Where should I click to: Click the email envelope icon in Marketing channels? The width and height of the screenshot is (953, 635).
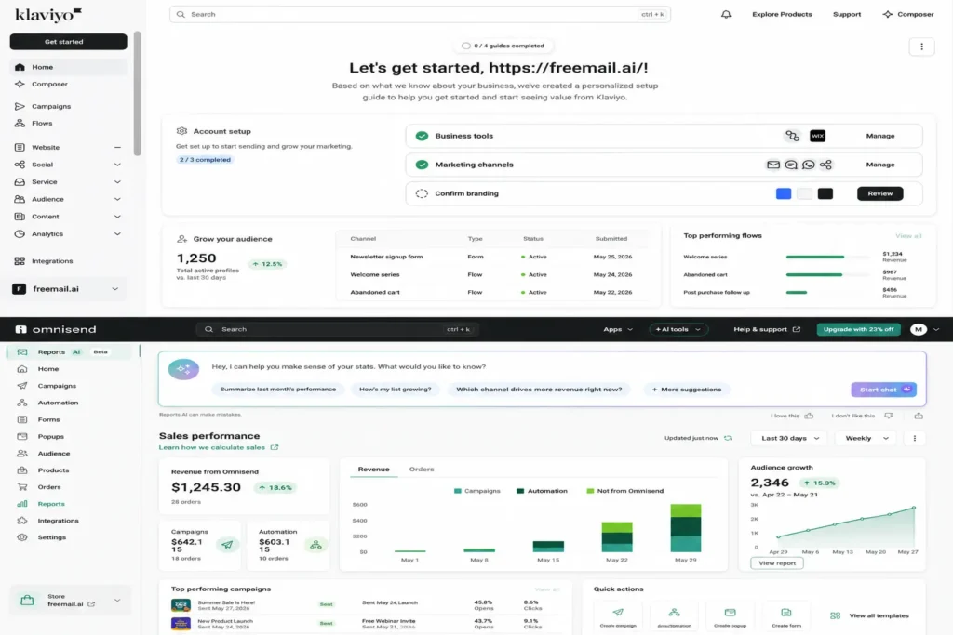tap(773, 165)
